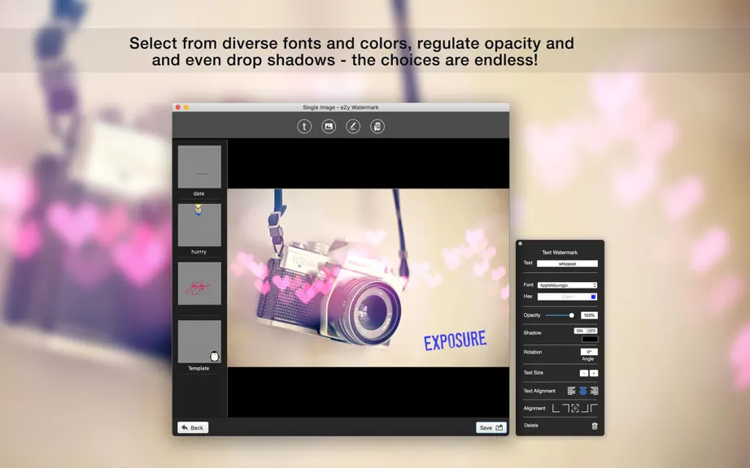Place the watermark at the bottom-right corner

pos(585,409)
